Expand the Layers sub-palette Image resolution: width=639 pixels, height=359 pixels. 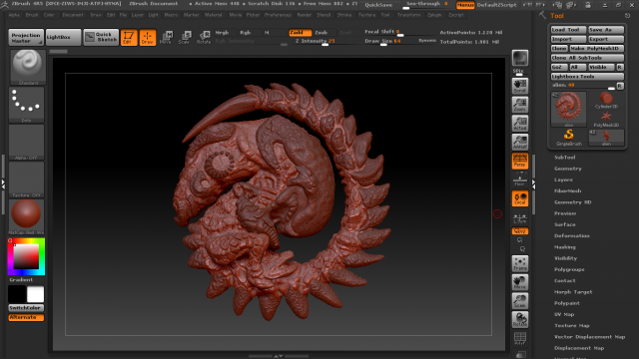[x=563, y=179]
